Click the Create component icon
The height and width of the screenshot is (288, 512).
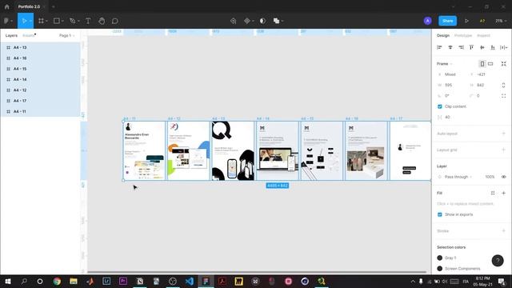click(x=247, y=21)
